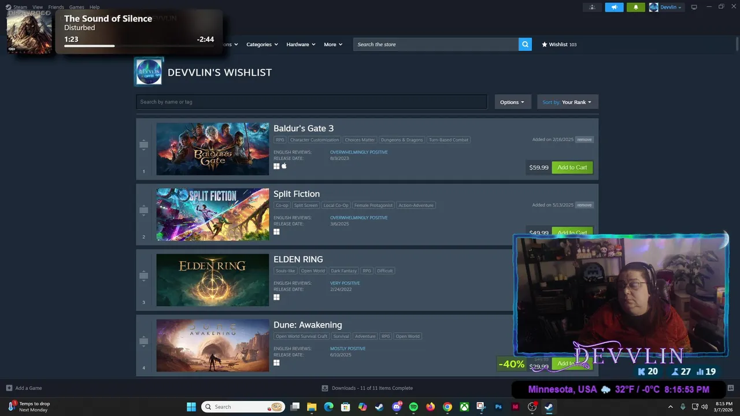740x416 pixels.
Task: Click the drag handle for Split Fiction
Action: coord(144,210)
